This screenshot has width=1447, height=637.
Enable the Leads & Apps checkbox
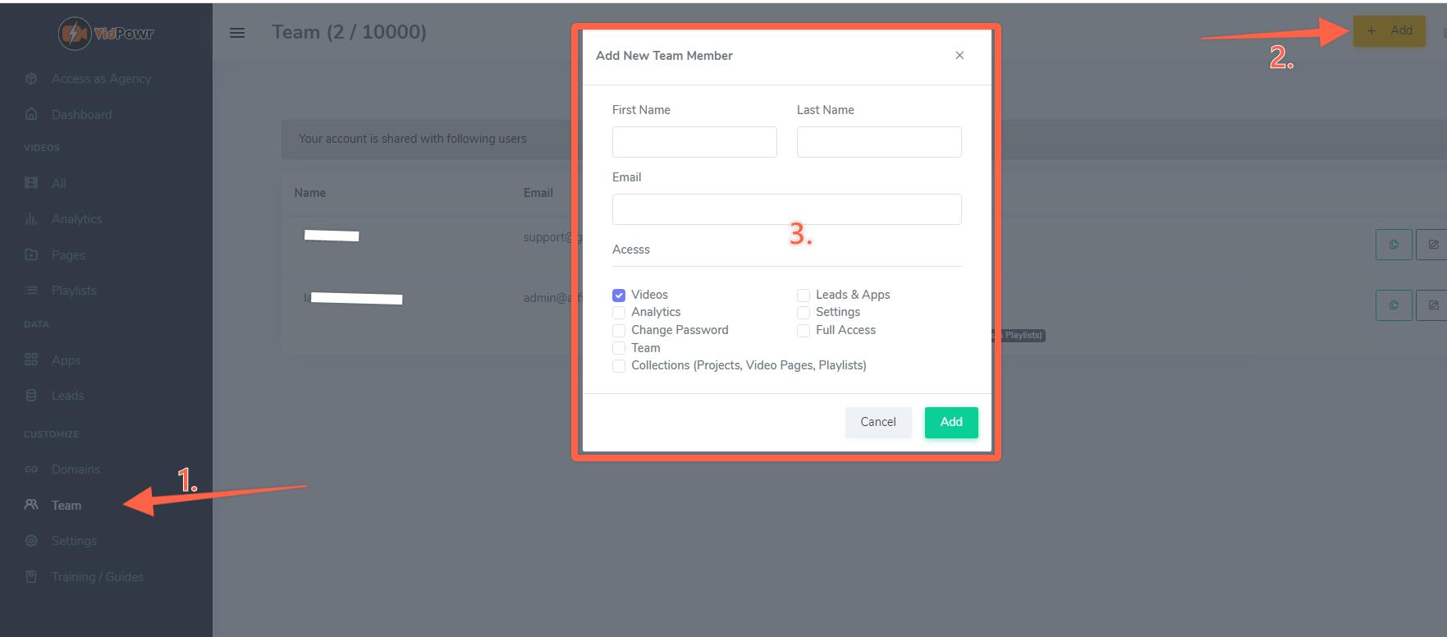pyautogui.click(x=804, y=296)
